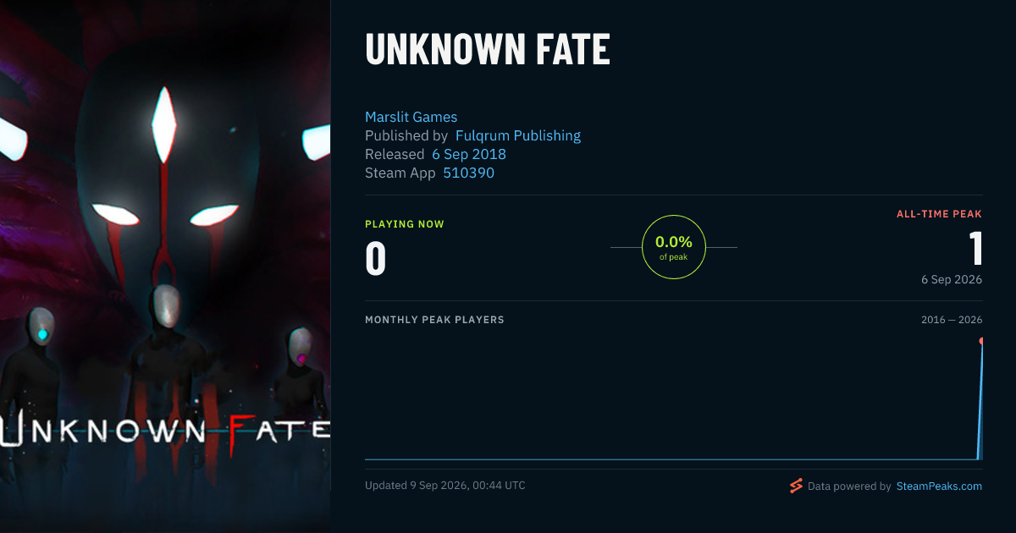Screen dimensions: 1016x533
Task: Click the release date 6 Sep 2018
Action: click(469, 154)
